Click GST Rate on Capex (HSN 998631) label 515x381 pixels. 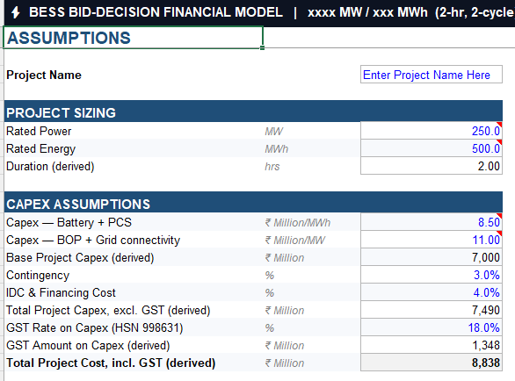pos(95,327)
